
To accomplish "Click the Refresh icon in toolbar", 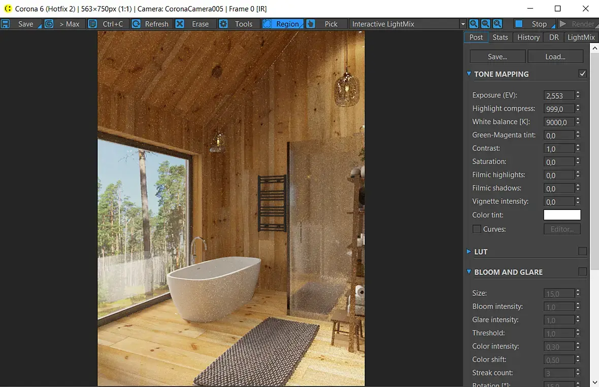I will pyautogui.click(x=136, y=24).
